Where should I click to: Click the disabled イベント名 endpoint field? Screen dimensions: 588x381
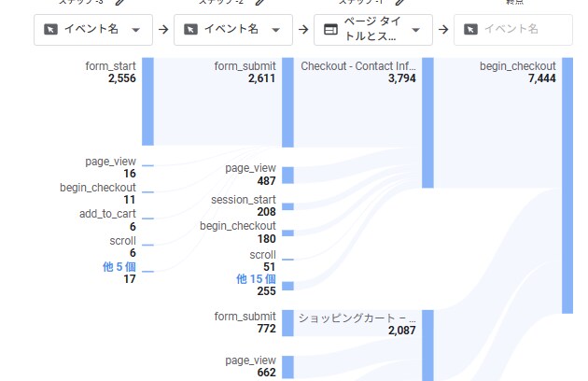point(513,30)
